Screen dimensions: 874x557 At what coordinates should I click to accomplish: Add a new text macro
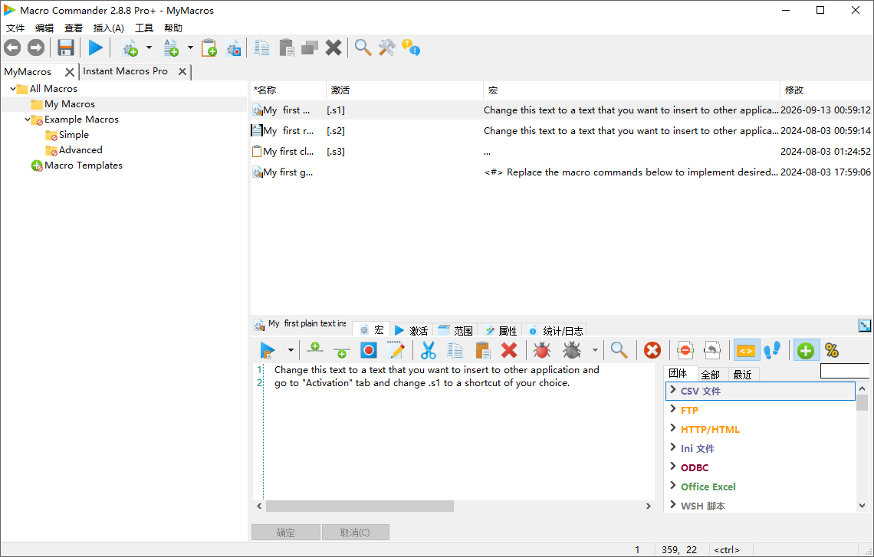click(171, 48)
